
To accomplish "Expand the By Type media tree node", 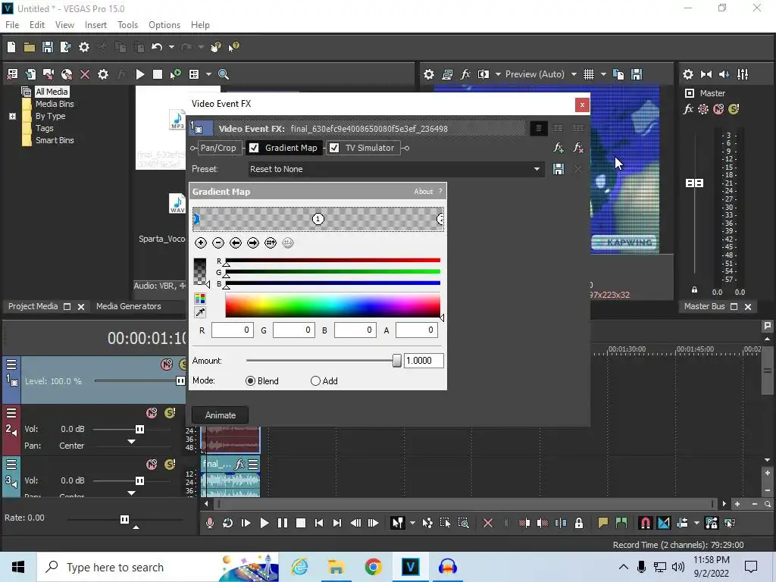I will coord(12,116).
